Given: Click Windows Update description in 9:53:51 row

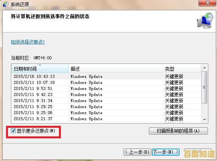Looking at the screenshot, I should (x=86, y=88).
